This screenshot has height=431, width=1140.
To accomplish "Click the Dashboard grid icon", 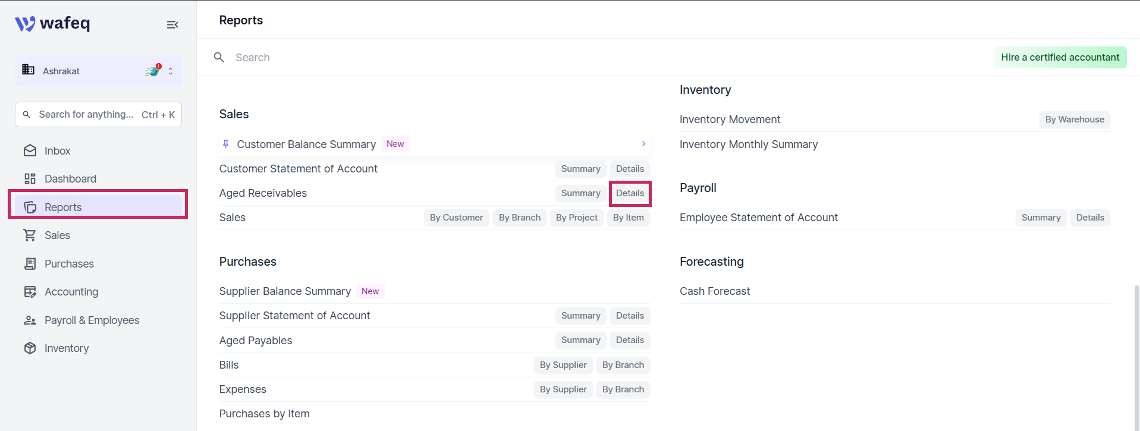I will tap(30, 178).
